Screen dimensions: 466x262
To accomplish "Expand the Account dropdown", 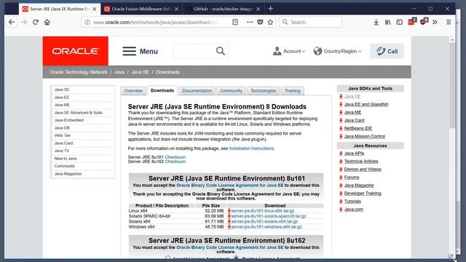I will point(289,51).
